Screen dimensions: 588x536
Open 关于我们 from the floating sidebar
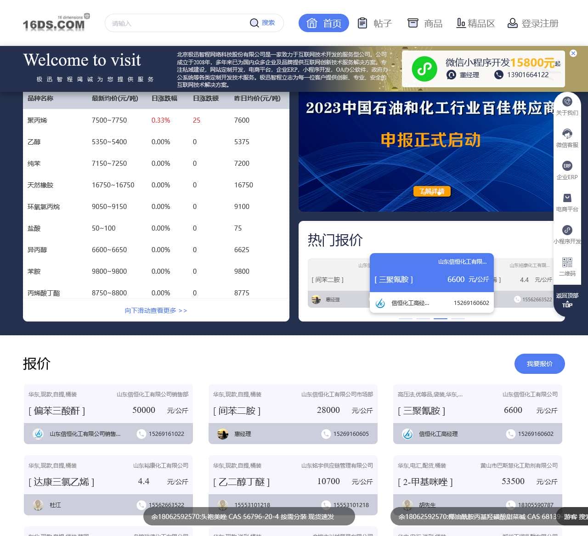567,106
